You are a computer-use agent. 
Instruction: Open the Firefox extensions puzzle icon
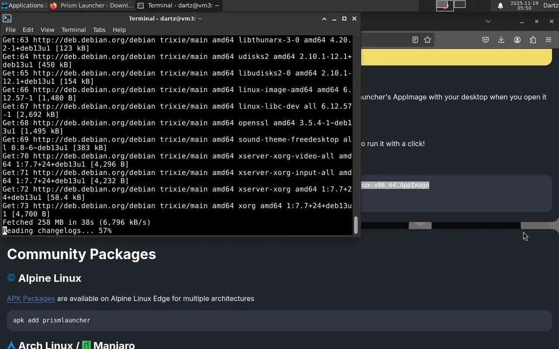coord(533,40)
